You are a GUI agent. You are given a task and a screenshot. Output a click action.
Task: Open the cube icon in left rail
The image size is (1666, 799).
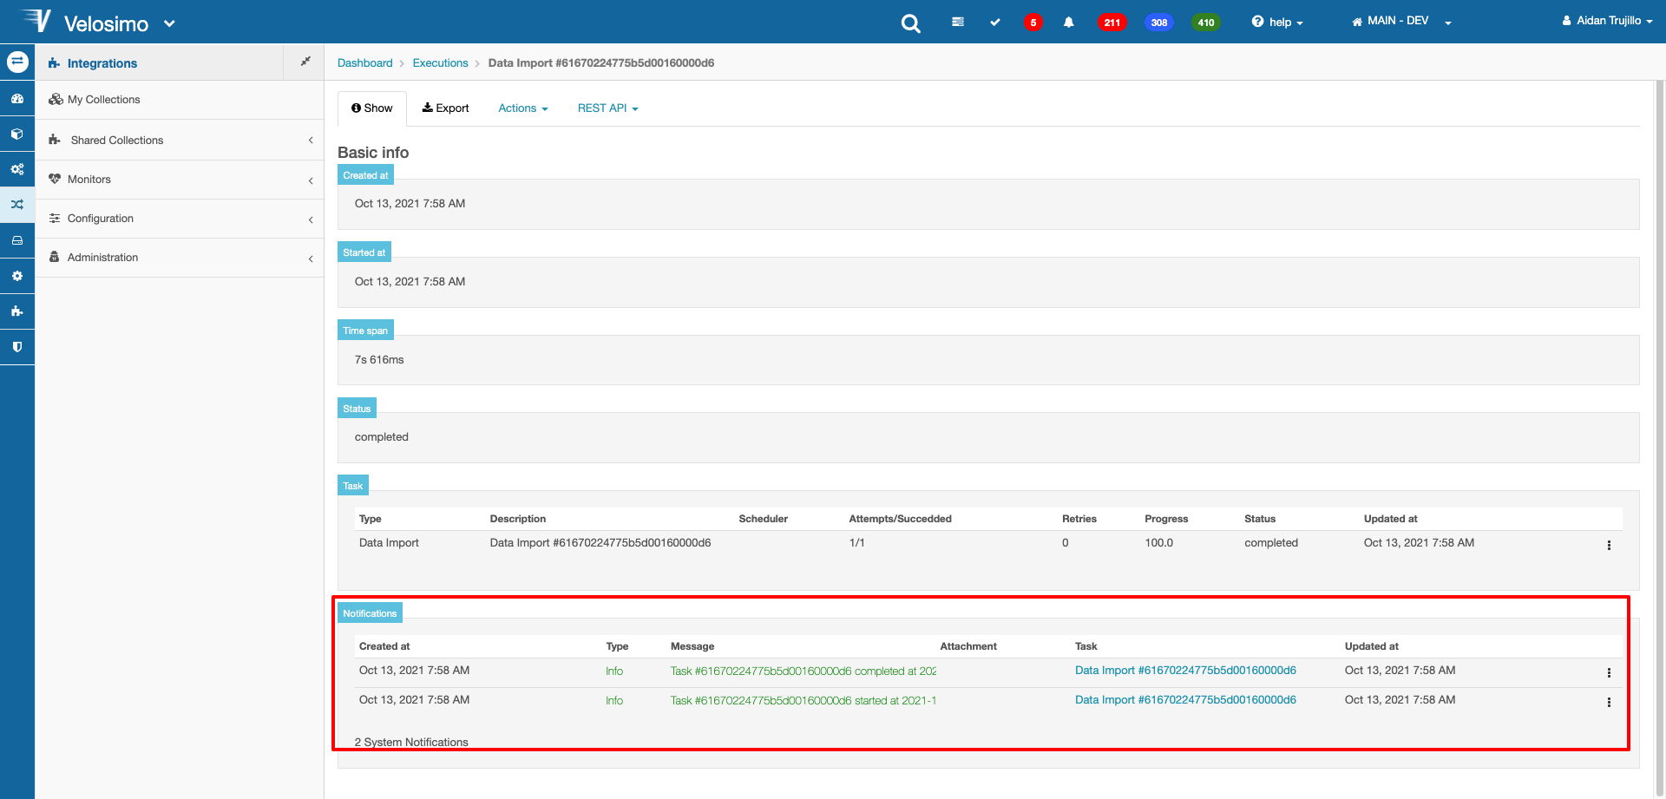(x=17, y=134)
